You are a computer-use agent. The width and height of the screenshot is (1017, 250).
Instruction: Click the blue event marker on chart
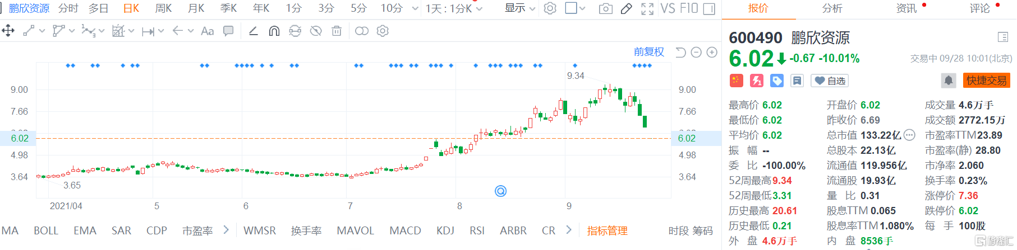501,191
